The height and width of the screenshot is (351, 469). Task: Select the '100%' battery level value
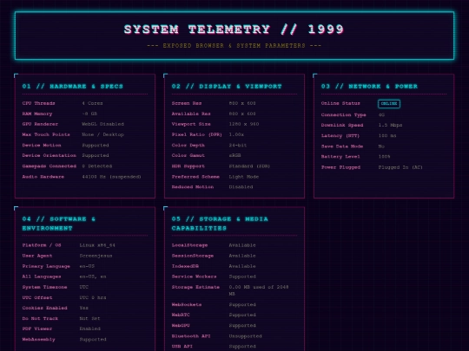385,157
